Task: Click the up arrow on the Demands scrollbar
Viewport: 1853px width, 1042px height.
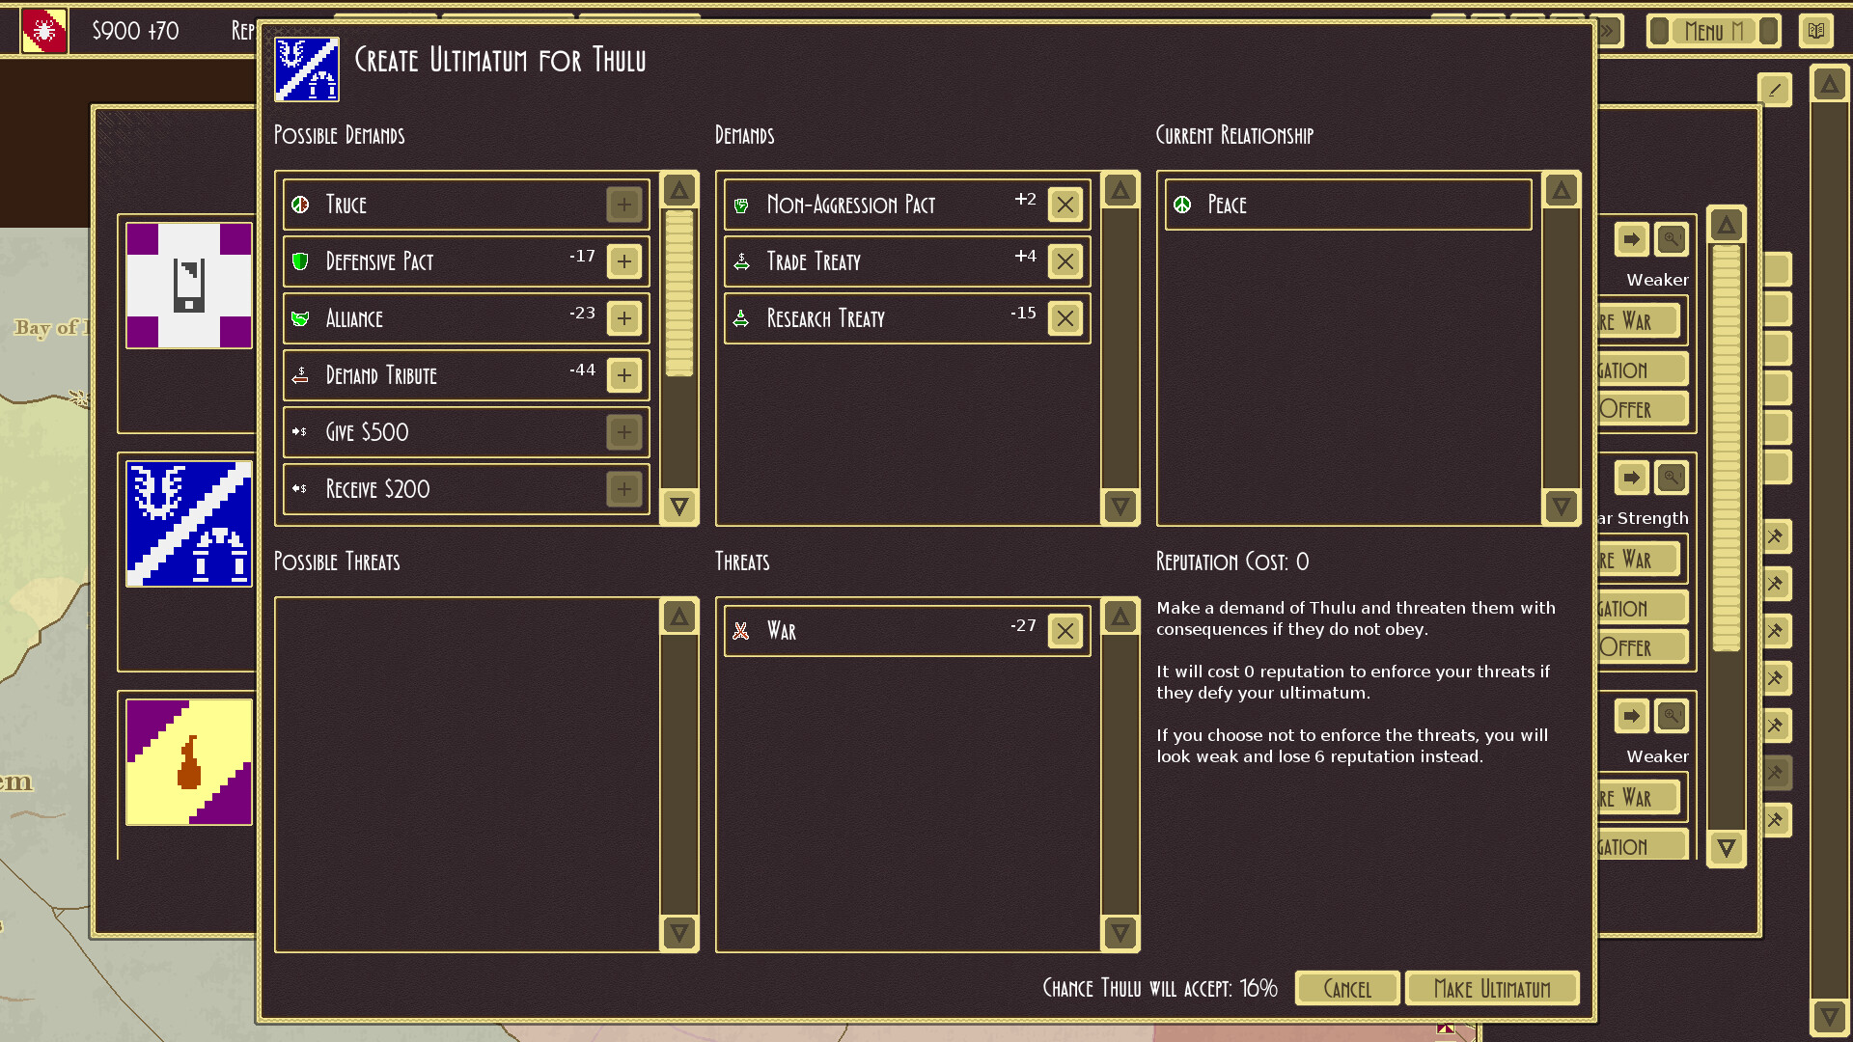Action: tap(1119, 190)
